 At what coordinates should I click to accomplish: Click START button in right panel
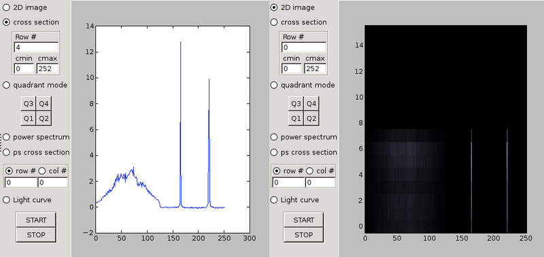click(303, 220)
